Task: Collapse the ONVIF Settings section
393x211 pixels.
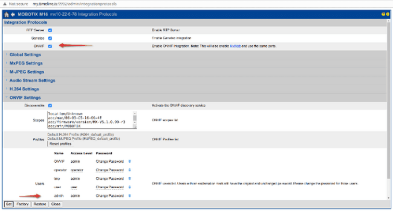Action: [x=25, y=97]
